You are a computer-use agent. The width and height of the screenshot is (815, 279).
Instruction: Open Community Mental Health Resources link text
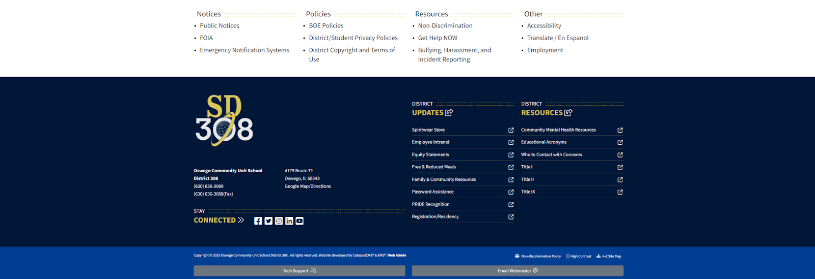pos(558,130)
